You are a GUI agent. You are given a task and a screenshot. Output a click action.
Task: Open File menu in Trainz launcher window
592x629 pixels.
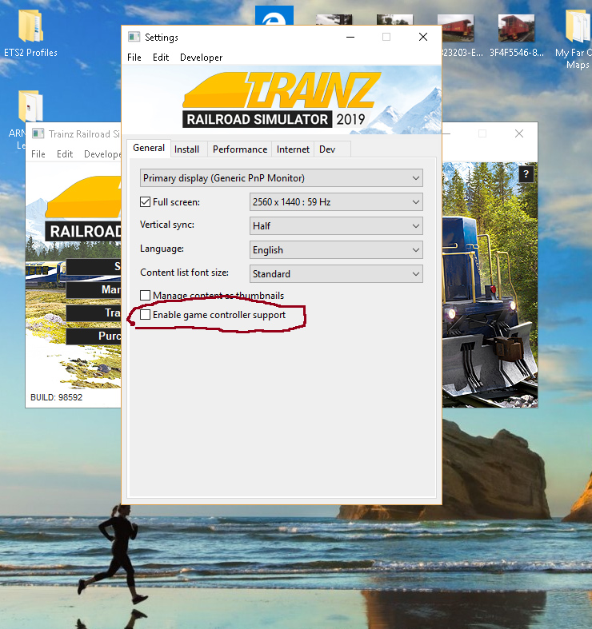(x=38, y=154)
